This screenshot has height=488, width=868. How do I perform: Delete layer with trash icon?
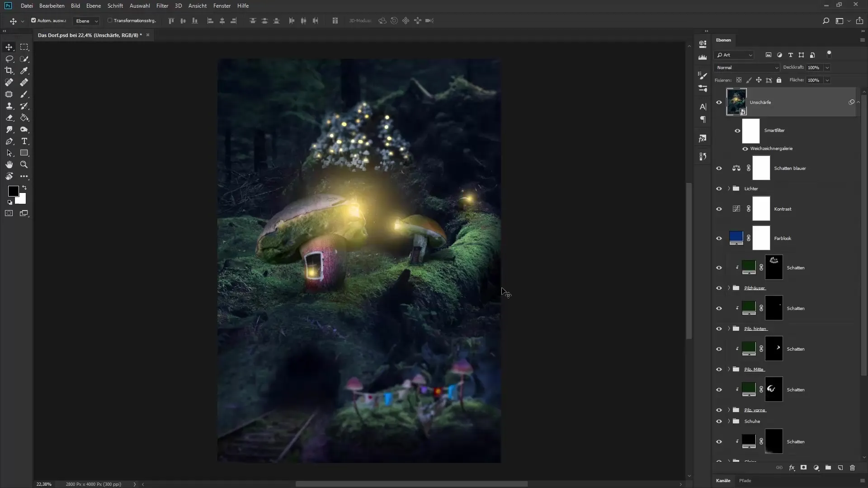[852, 468]
